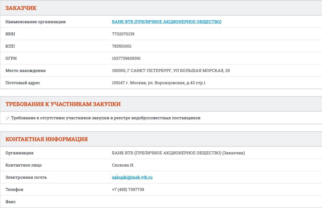Click the Электронная почта label
The image size is (322, 208).
tap(26, 177)
